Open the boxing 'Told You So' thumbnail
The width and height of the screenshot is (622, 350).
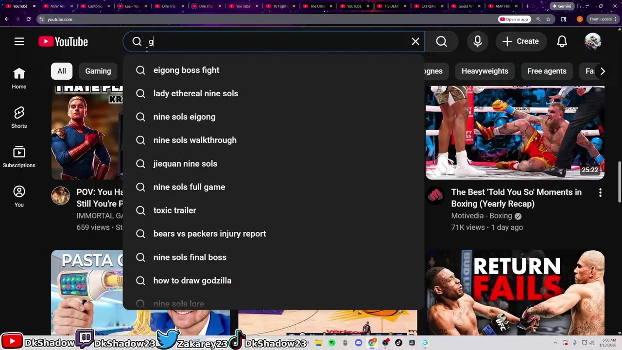pos(515,133)
